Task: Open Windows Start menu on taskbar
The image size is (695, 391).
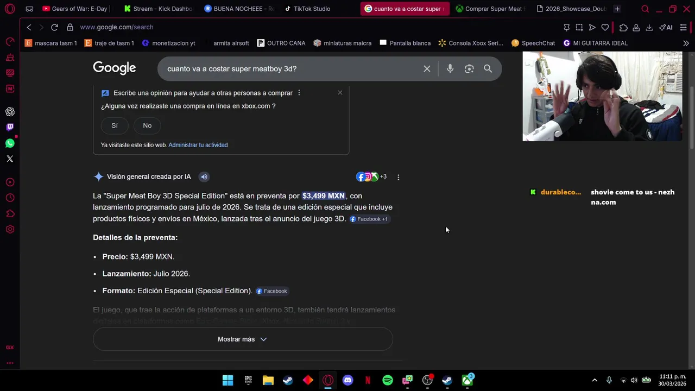Action: click(228, 381)
